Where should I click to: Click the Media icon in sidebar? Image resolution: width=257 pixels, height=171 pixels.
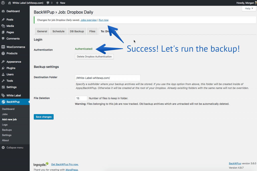click(x=3, y=26)
